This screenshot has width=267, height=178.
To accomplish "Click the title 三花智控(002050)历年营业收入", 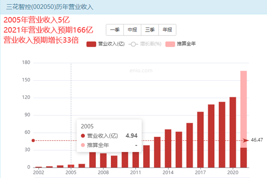I will tap(50, 7).
